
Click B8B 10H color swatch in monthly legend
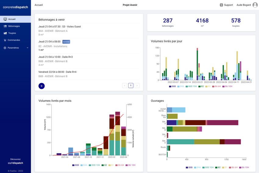[90, 165]
